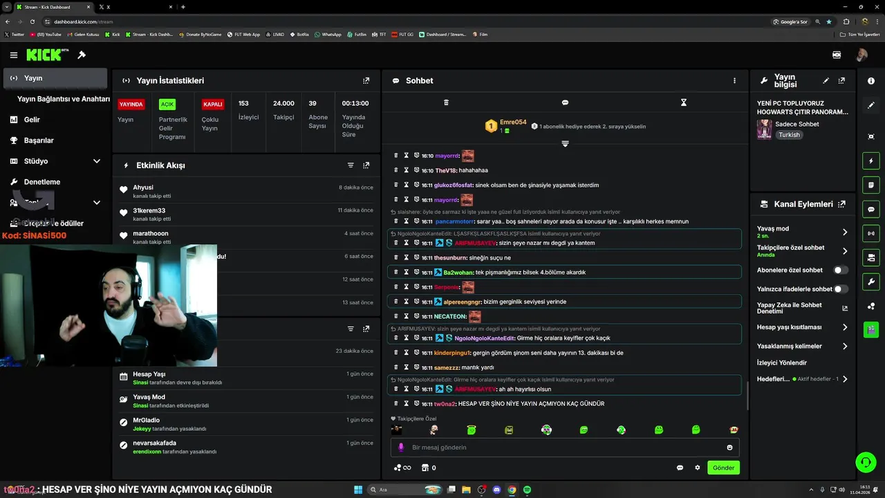The width and height of the screenshot is (885, 498).
Task: Open Discord from the Windows taskbar
Action: 496,490
